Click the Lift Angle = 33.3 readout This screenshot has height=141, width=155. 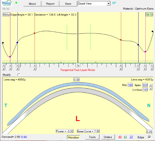tap(67, 15)
